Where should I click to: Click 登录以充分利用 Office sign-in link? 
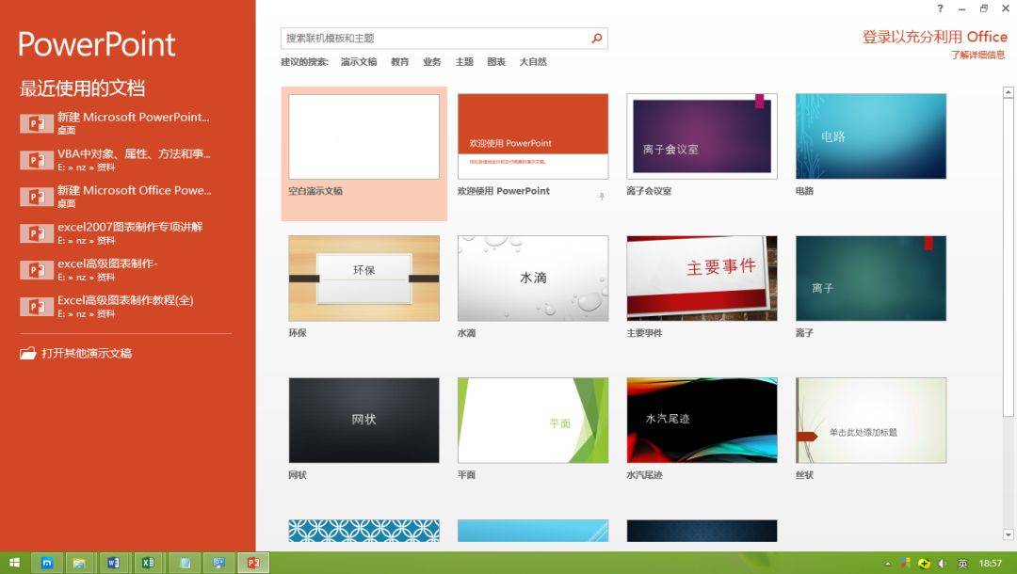(935, 37)
